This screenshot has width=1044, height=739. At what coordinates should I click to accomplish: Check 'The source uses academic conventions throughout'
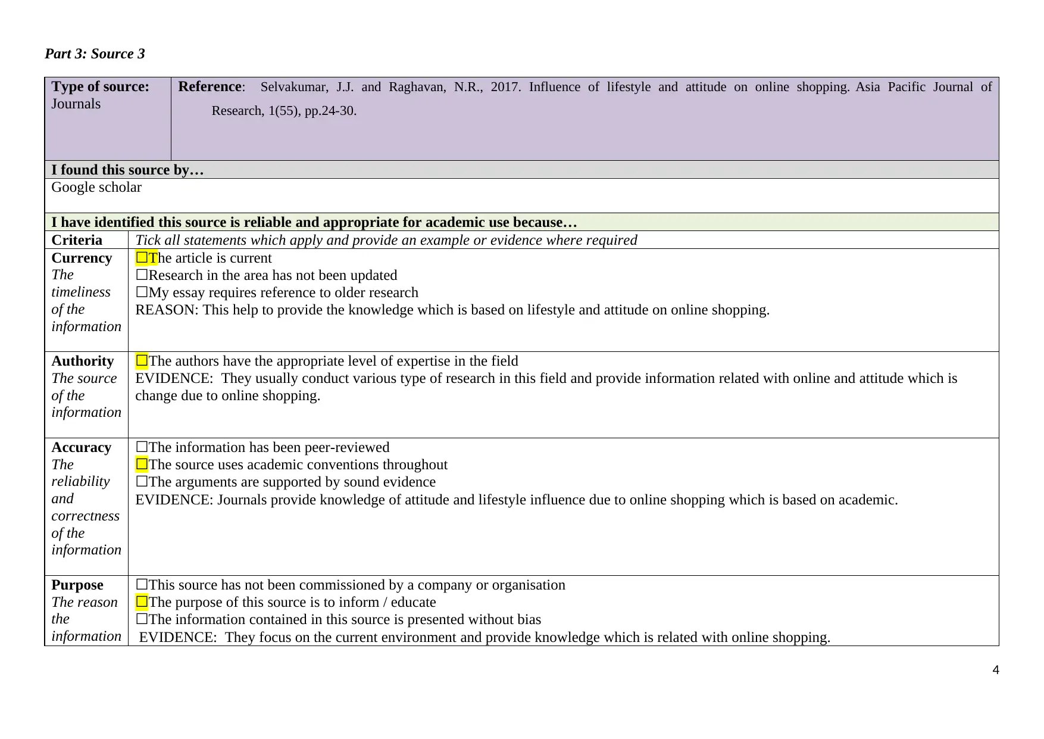[x=142, y=464]
